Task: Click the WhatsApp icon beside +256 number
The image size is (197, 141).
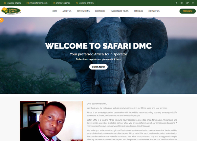Action: pos(77,3)
